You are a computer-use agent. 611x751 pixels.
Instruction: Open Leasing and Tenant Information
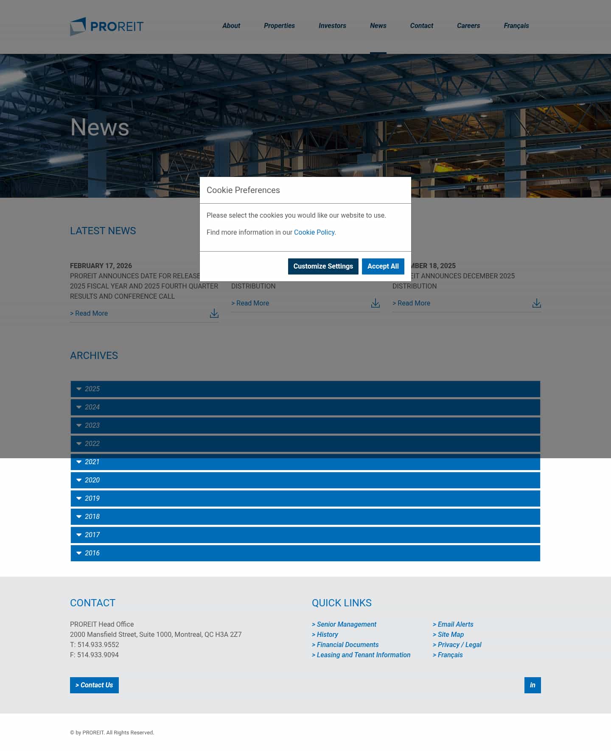tap(361, 655)
